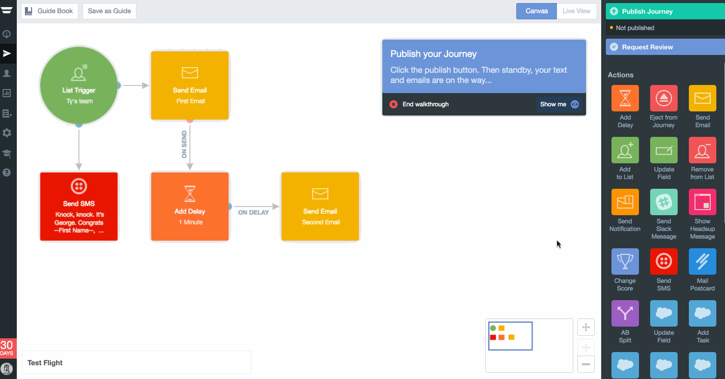This screenshot has height=379, width=725.
Task: Select the Send SMS action in Actions panel
Action: coord(663,261)
